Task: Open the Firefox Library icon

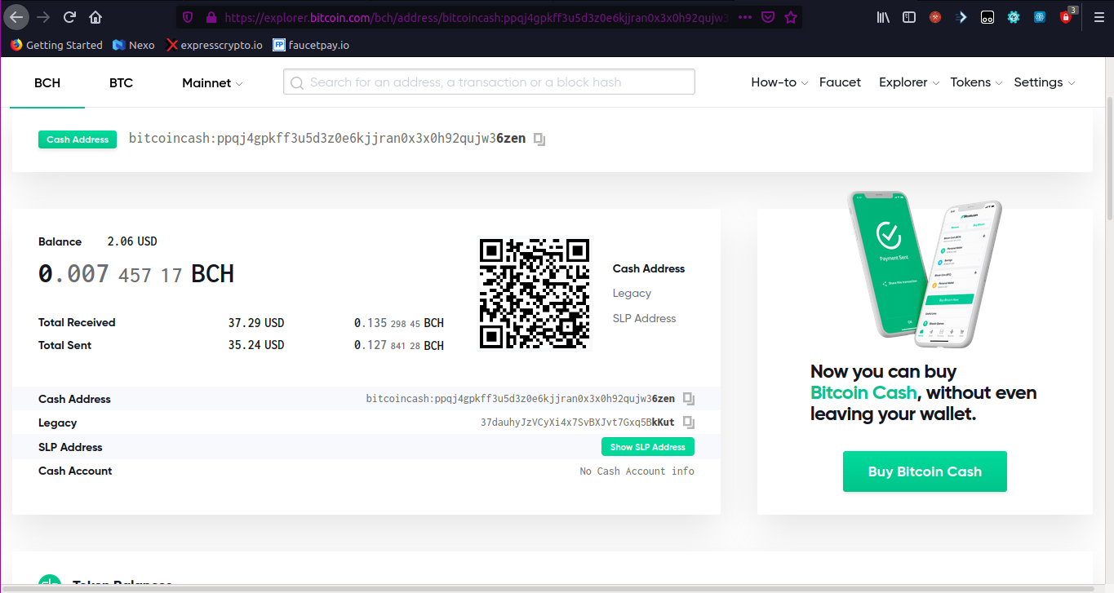Action: [x=883, y=17]
